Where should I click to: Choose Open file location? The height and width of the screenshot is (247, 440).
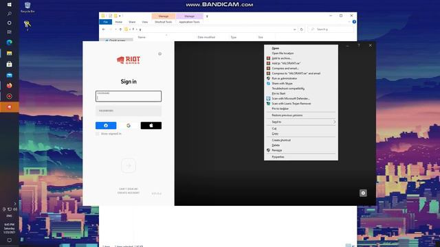[x=301, y=54]
